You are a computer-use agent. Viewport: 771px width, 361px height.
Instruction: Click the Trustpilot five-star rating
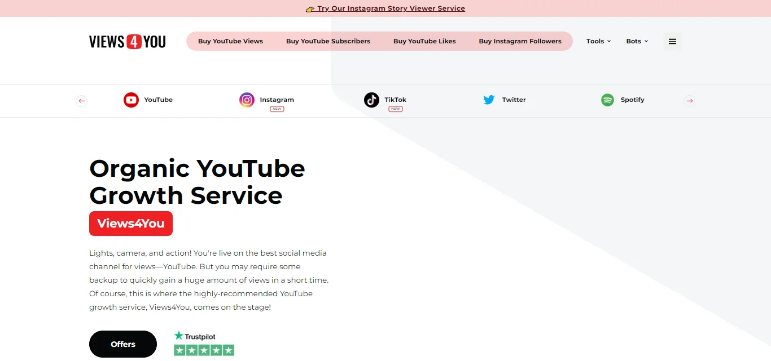coord(204,350)
